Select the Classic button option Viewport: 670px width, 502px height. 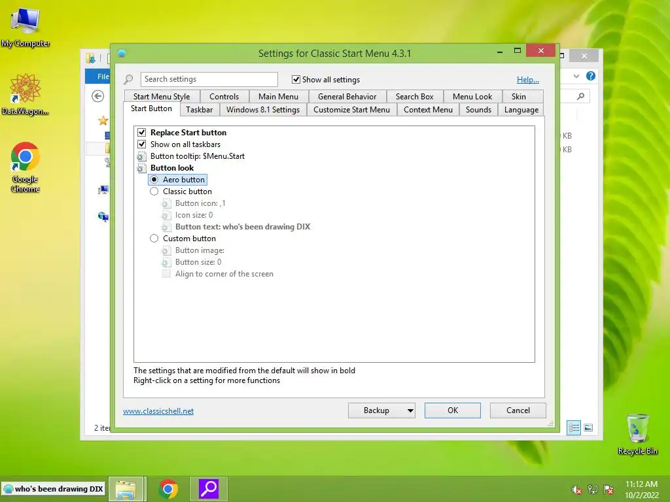(x=154, y=192)
